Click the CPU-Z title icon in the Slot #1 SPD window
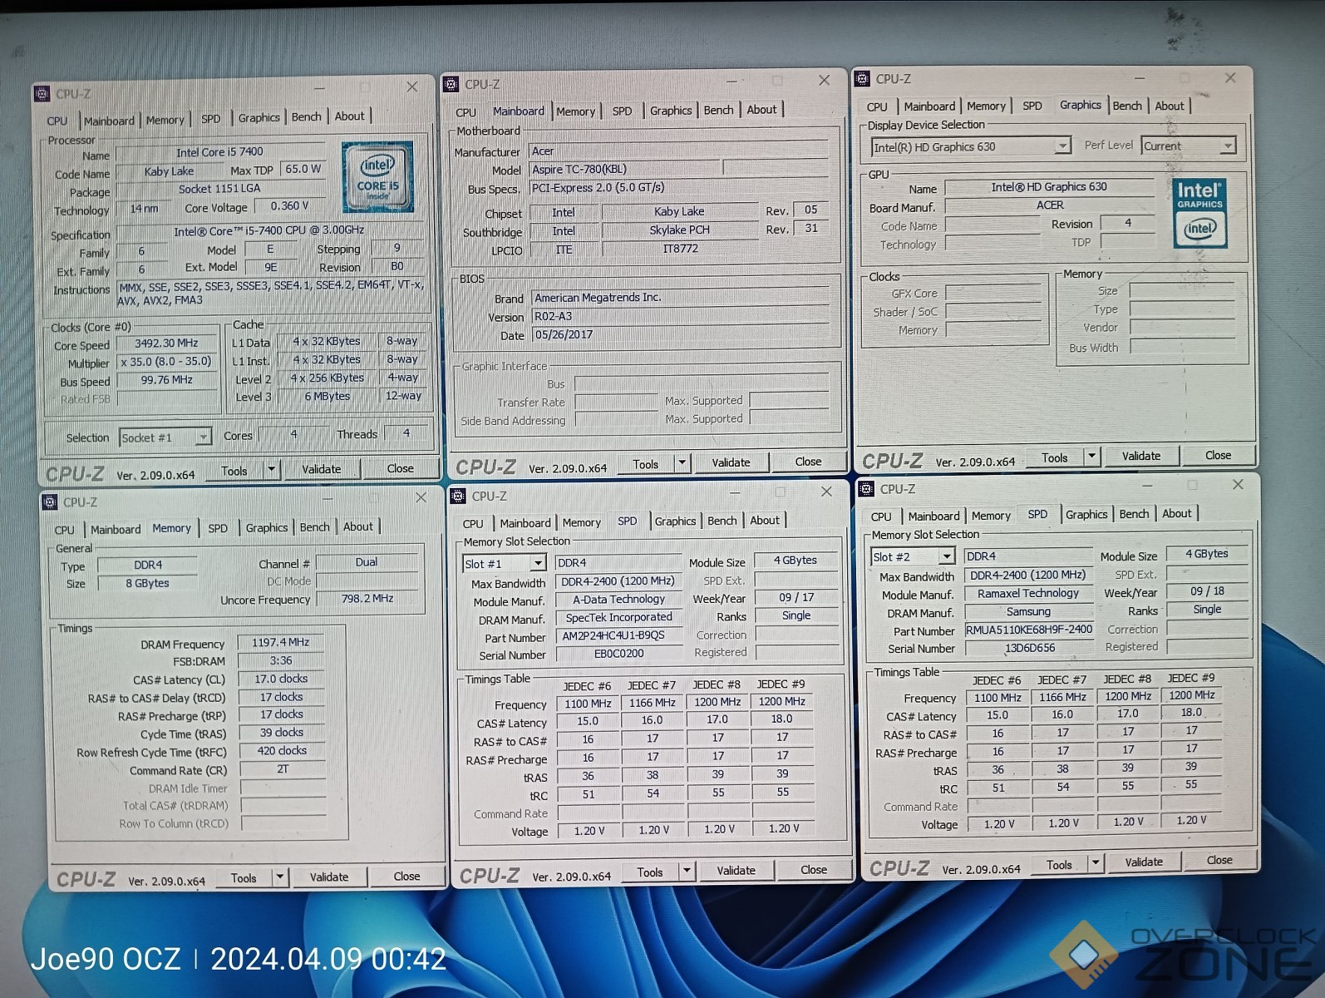Viewport: 1325px width, 998px height. click(x=457, y=496)
